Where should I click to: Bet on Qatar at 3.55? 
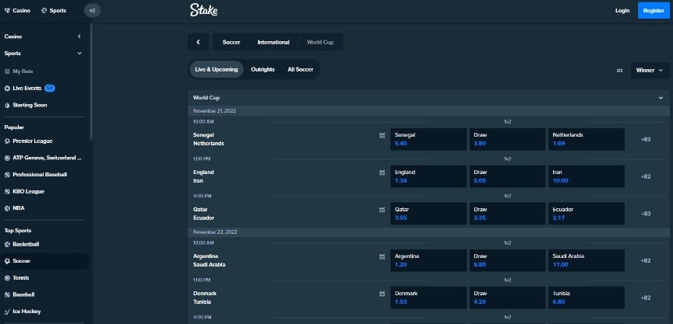tap(428, 214)
